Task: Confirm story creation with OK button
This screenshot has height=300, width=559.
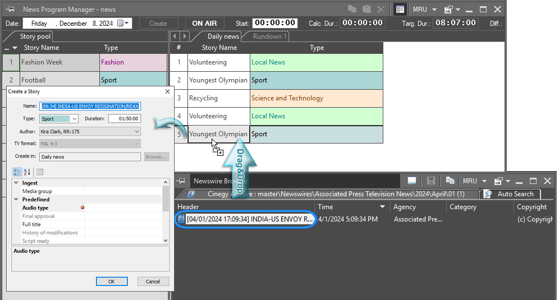Action: click(x=111, y=281)
